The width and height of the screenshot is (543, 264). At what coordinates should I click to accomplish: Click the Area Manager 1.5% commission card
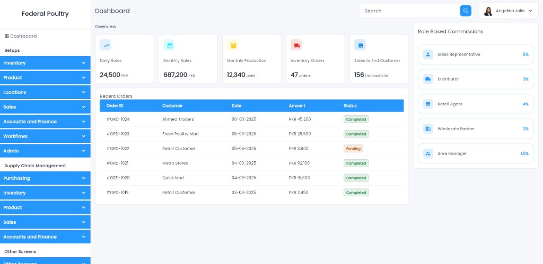pos(476,153)
